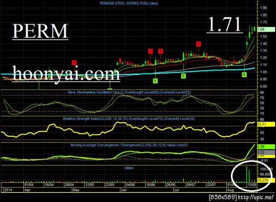Click the 16/06 date label

coord(151,185)
